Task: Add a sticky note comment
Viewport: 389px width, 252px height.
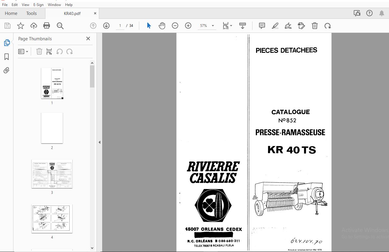Action: coord(262,26)
